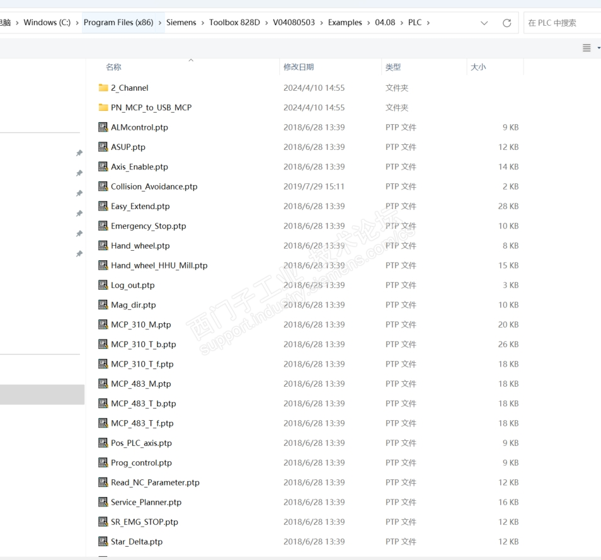Sort files by 名称 column header
This screenshot has height=560, width=601.
(113, 67)
